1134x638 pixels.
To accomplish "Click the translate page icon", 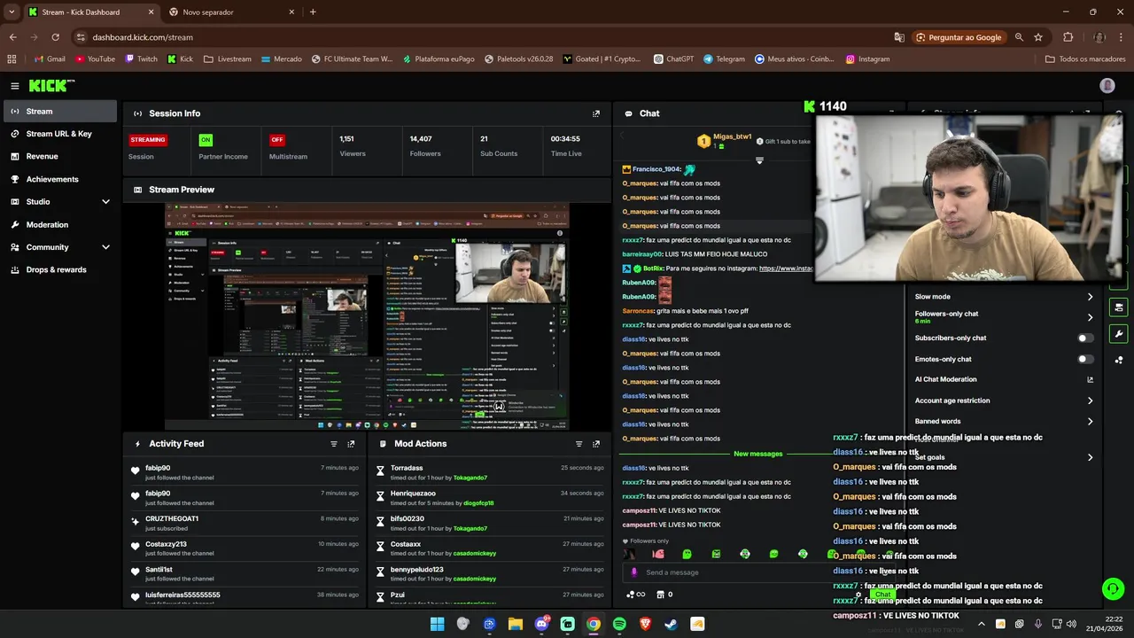I will coord(899,37).
